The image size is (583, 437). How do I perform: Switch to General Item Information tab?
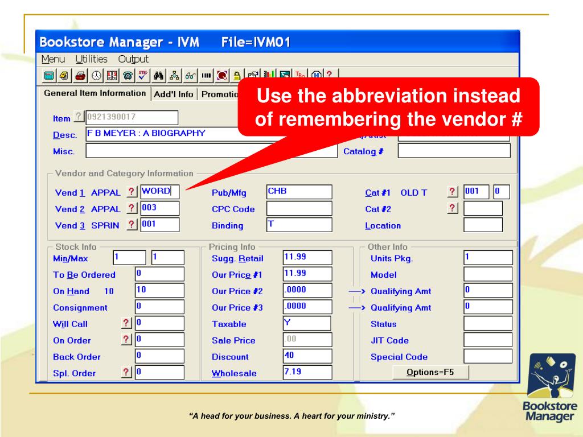click(95, 93)
